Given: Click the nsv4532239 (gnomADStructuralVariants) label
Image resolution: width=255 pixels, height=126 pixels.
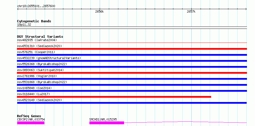Looking at the screenshot, I should coord(49,58).
